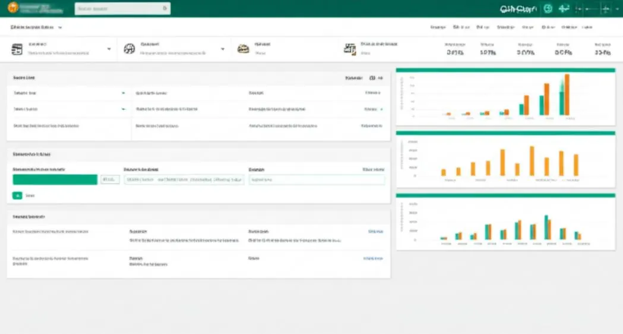Click the blue link in bottom panel's first row
Viewport: 623px width, 334px height.
tap(375, 231)
